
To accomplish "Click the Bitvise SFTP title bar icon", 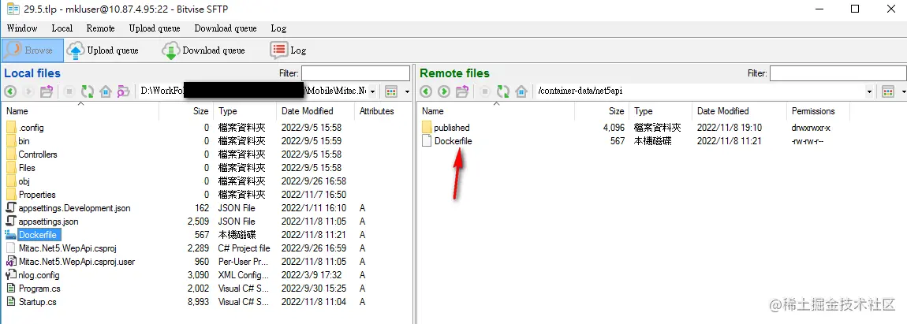I will [12, 9].
